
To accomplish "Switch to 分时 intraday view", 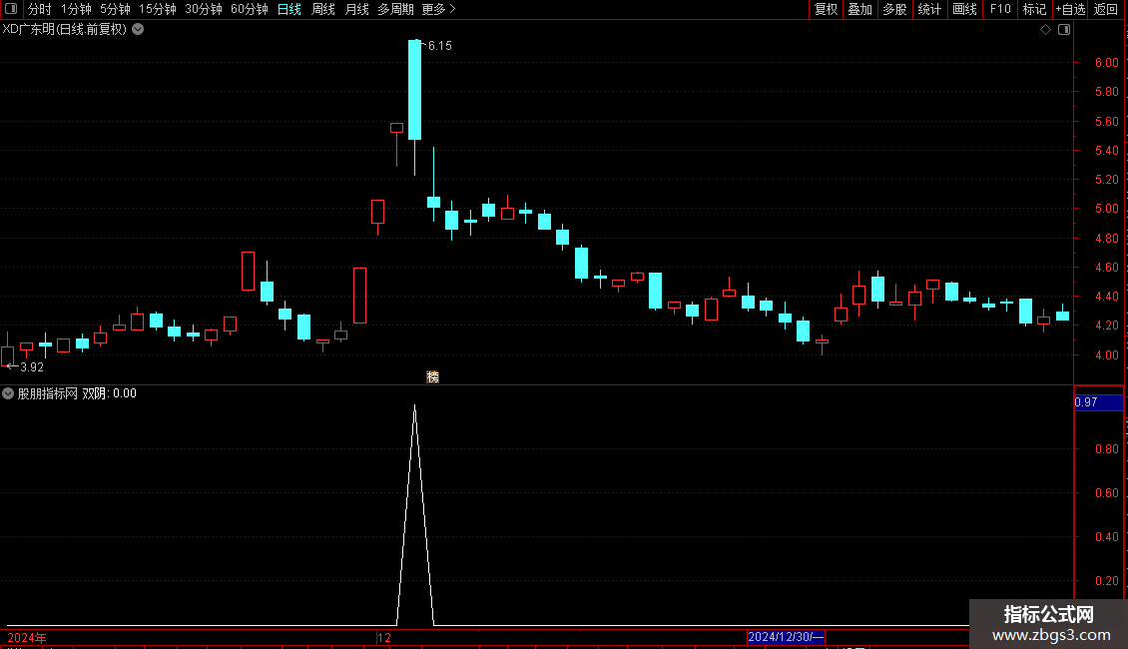I will point(40,9).
